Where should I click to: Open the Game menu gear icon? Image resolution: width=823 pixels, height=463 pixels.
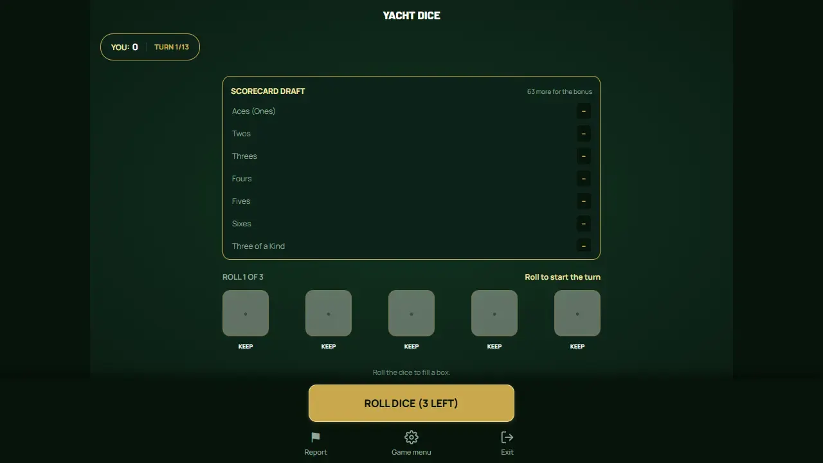tap(411, 437)
